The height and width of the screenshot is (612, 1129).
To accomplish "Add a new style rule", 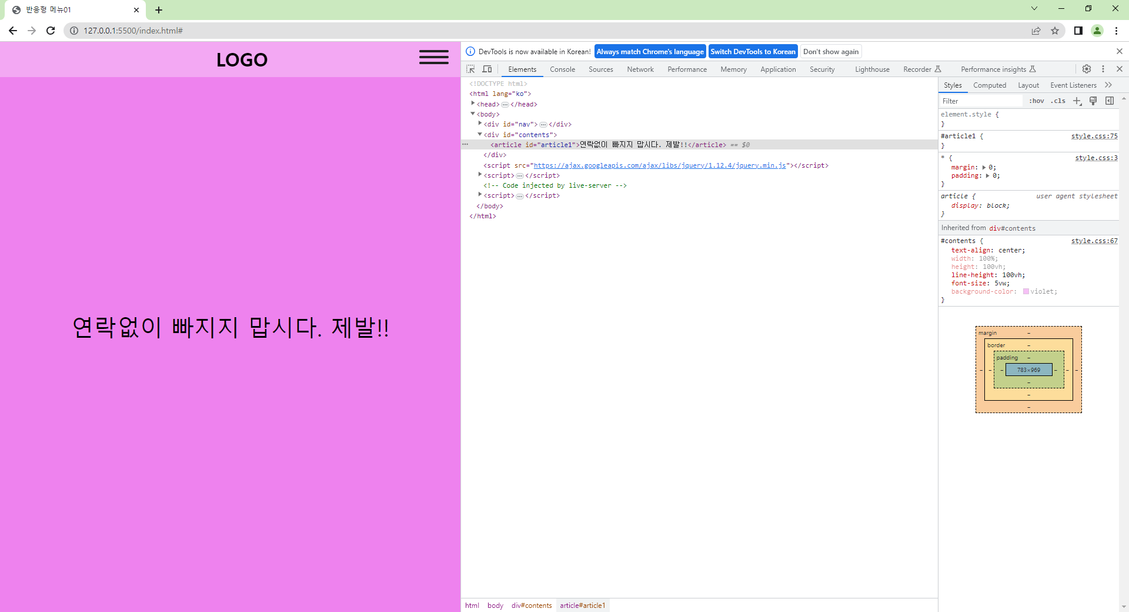I will click(1077, 101).
